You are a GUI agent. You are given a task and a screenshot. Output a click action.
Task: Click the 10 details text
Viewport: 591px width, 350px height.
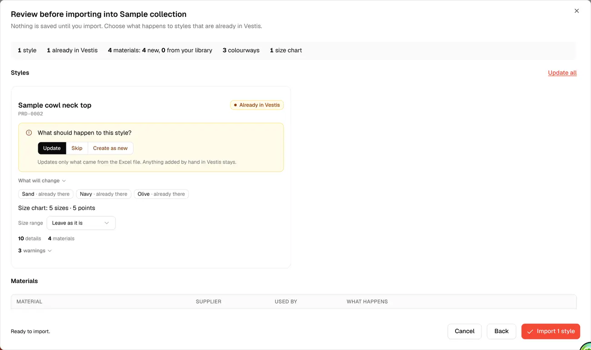click(x=30, y=238)
